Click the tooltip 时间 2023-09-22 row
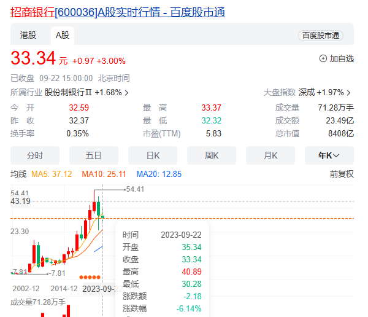This screenshot has height=317, width=368. point(162,235)
